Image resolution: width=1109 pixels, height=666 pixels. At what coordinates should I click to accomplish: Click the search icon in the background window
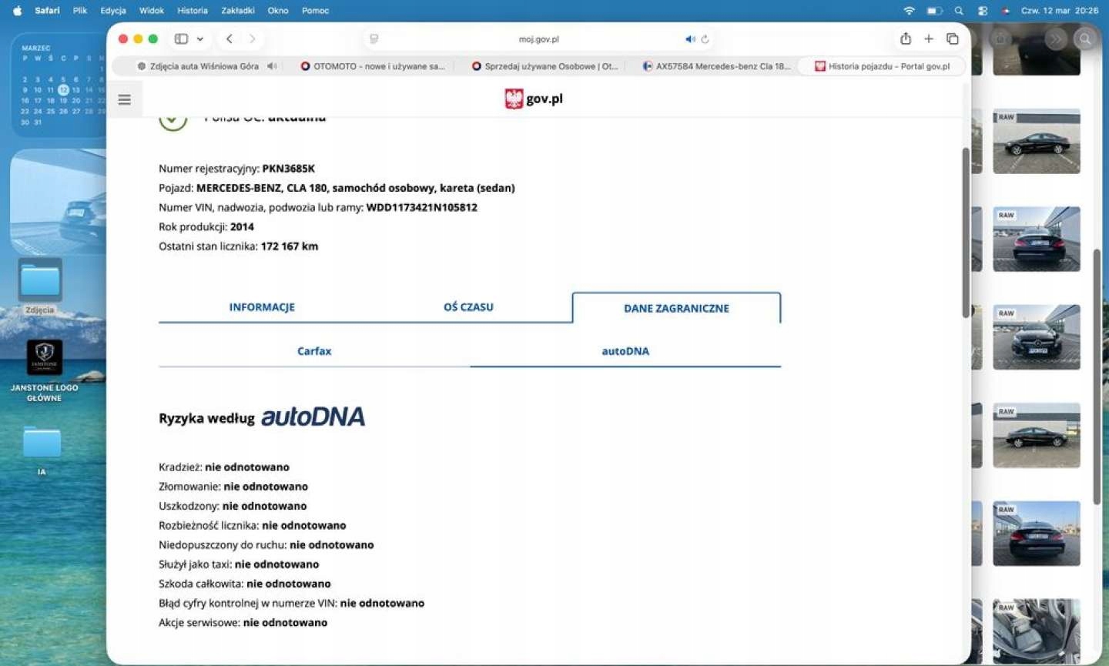1085,38
